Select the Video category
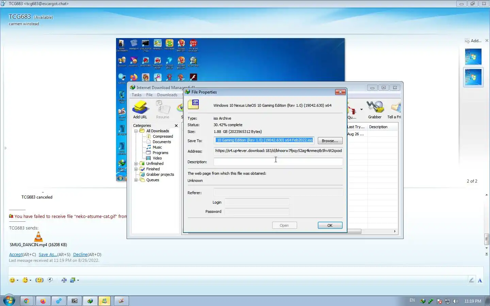This screenshot has width=490, height=306. tap(157, 158)
